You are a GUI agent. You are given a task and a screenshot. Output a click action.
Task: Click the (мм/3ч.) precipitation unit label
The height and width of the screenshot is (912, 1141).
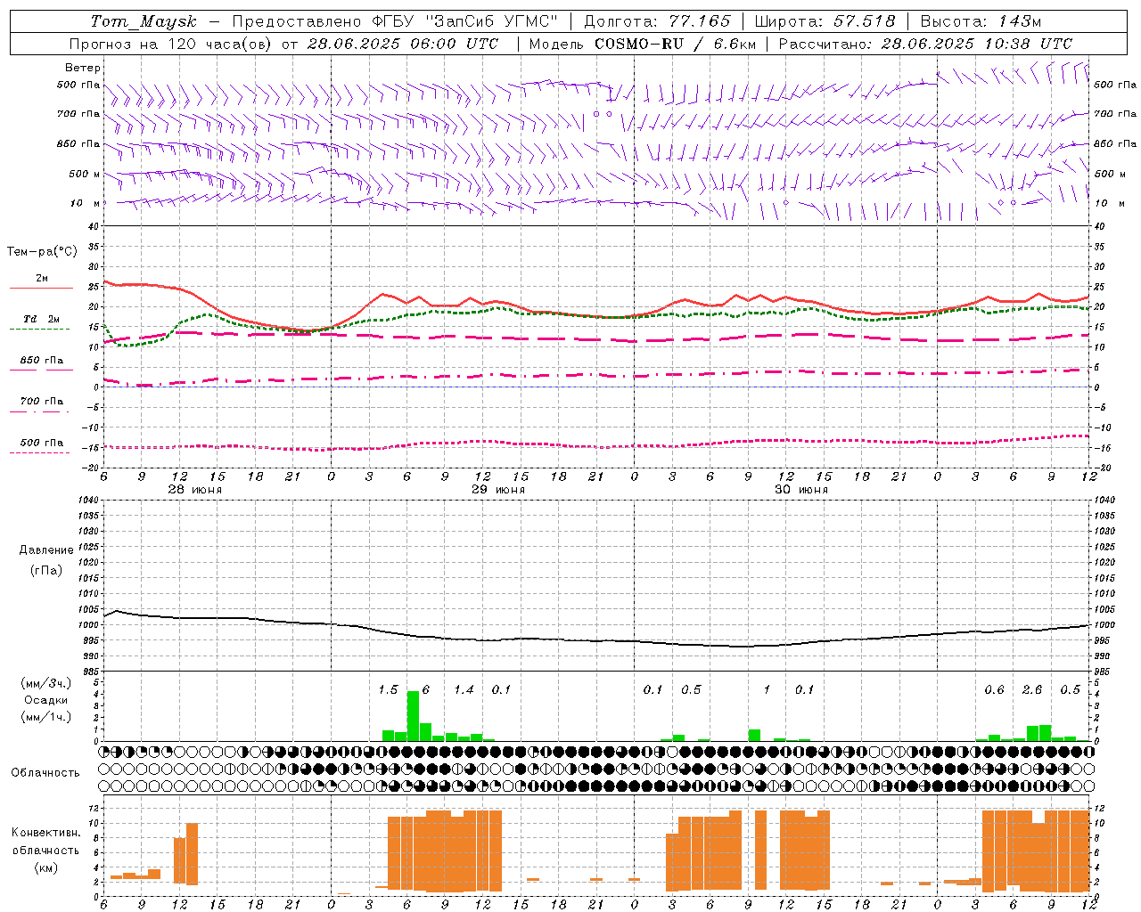tap(46, 683)
